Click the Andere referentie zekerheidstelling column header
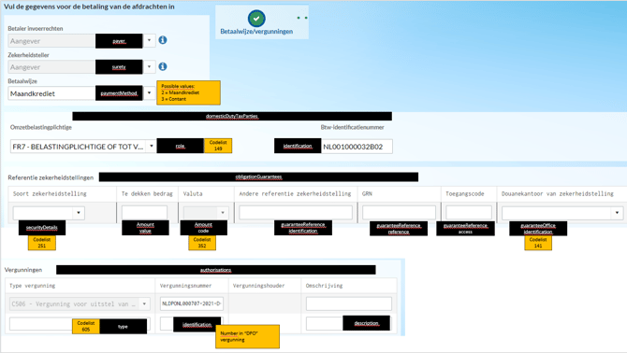627x353 pixels. click(295, 194)
